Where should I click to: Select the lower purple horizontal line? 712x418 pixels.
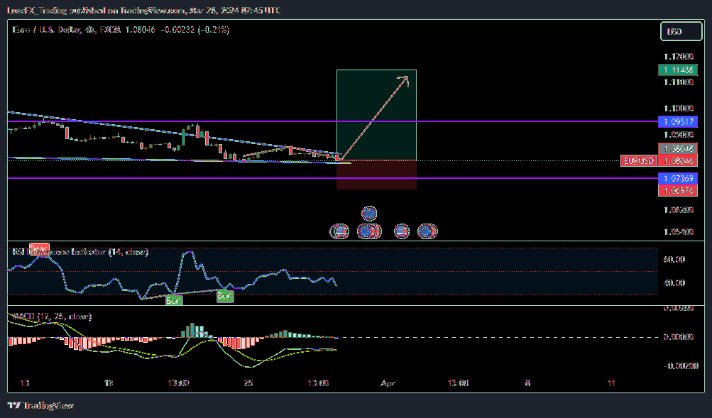[x=332, y=178]
